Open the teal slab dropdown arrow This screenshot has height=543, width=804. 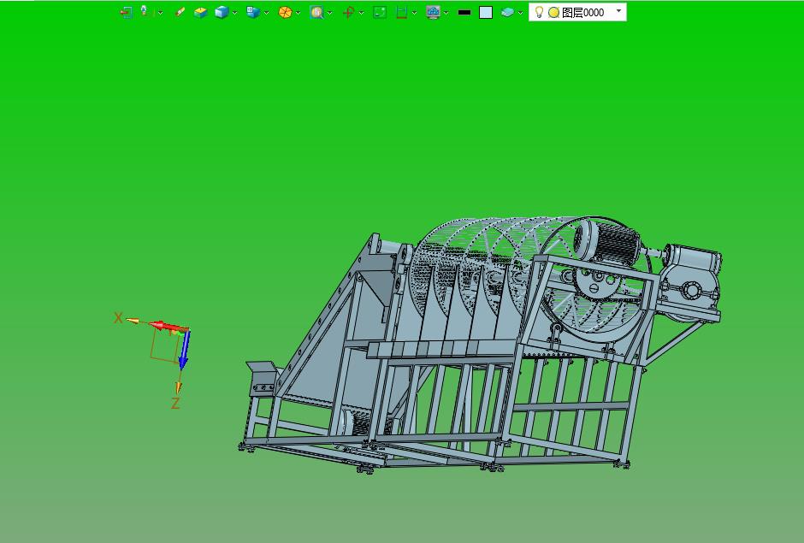pyautogui.click(x=520, y=13)
